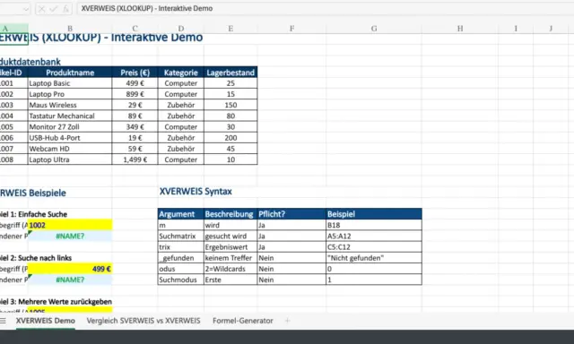Viewport: 574px width, 344px height.
Task: Select the Laptop Ultra cell
Action: (x=70, y=159)
